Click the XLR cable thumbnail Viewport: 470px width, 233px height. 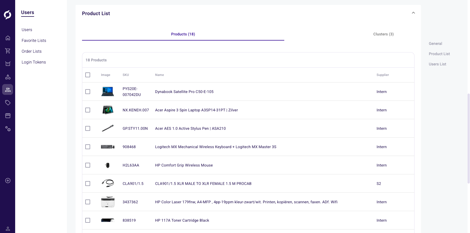[x=108, y=183]
